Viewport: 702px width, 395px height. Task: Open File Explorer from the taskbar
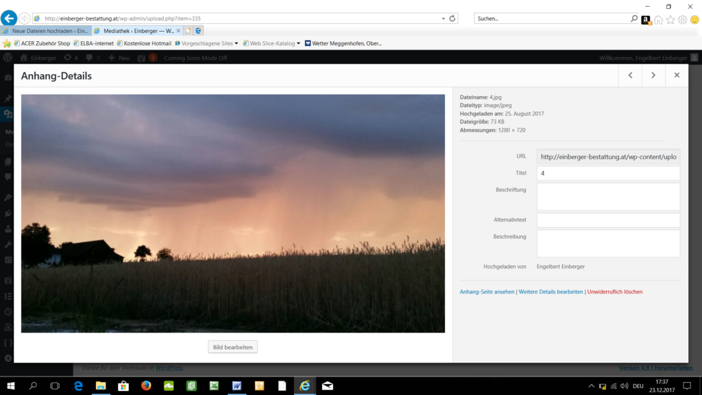click(x=101, y=385)
